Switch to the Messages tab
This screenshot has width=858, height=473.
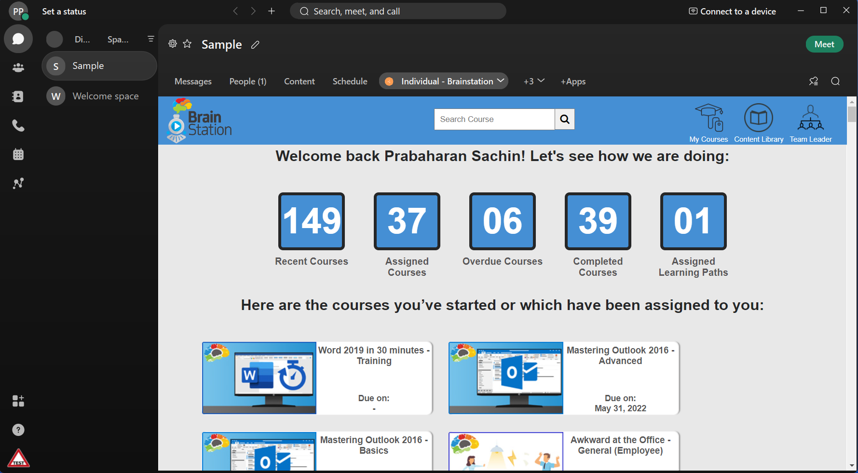193,81
